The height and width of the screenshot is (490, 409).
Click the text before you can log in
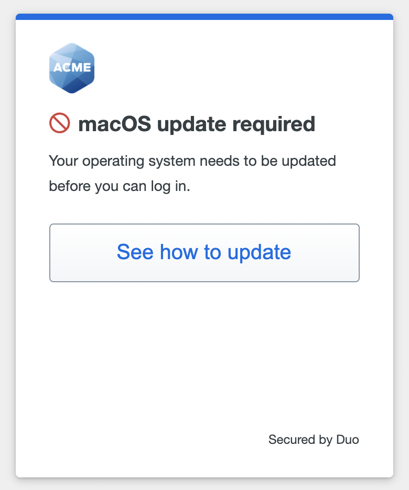point(120,186)
